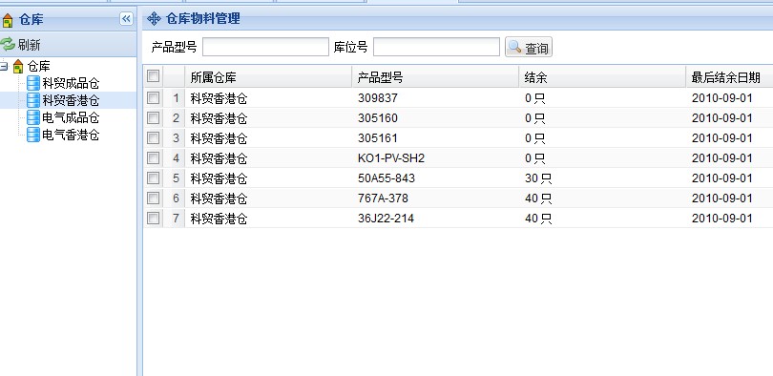Click product cell 305161

pyautogui.click(x=378, y=138)
